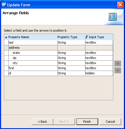Click the lock icon in table header
Image resolution: width=125 pixels, height=129 pixels.
point(6,37)
